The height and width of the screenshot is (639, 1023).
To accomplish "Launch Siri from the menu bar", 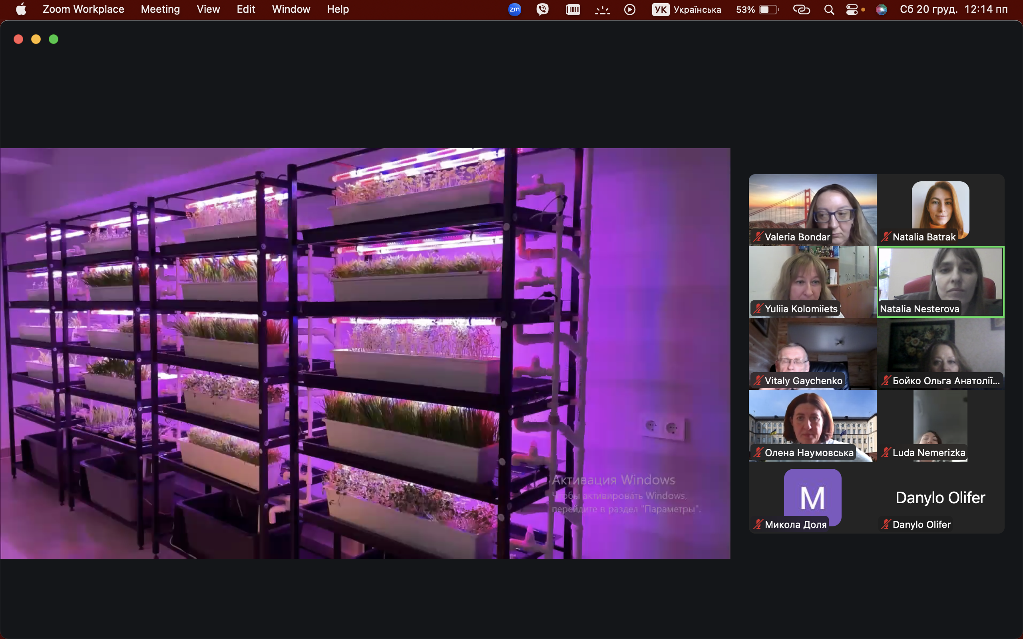I will click(x=882, y=9).
